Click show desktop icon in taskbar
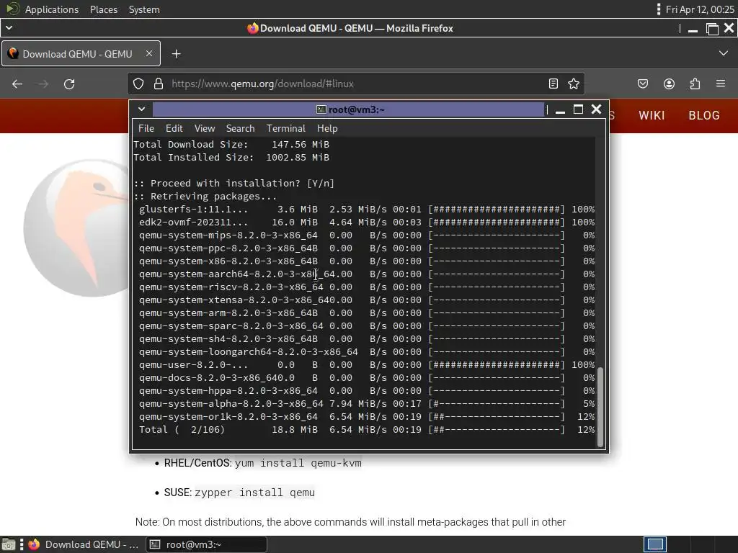The image size is (738, 553). [8, 544]
